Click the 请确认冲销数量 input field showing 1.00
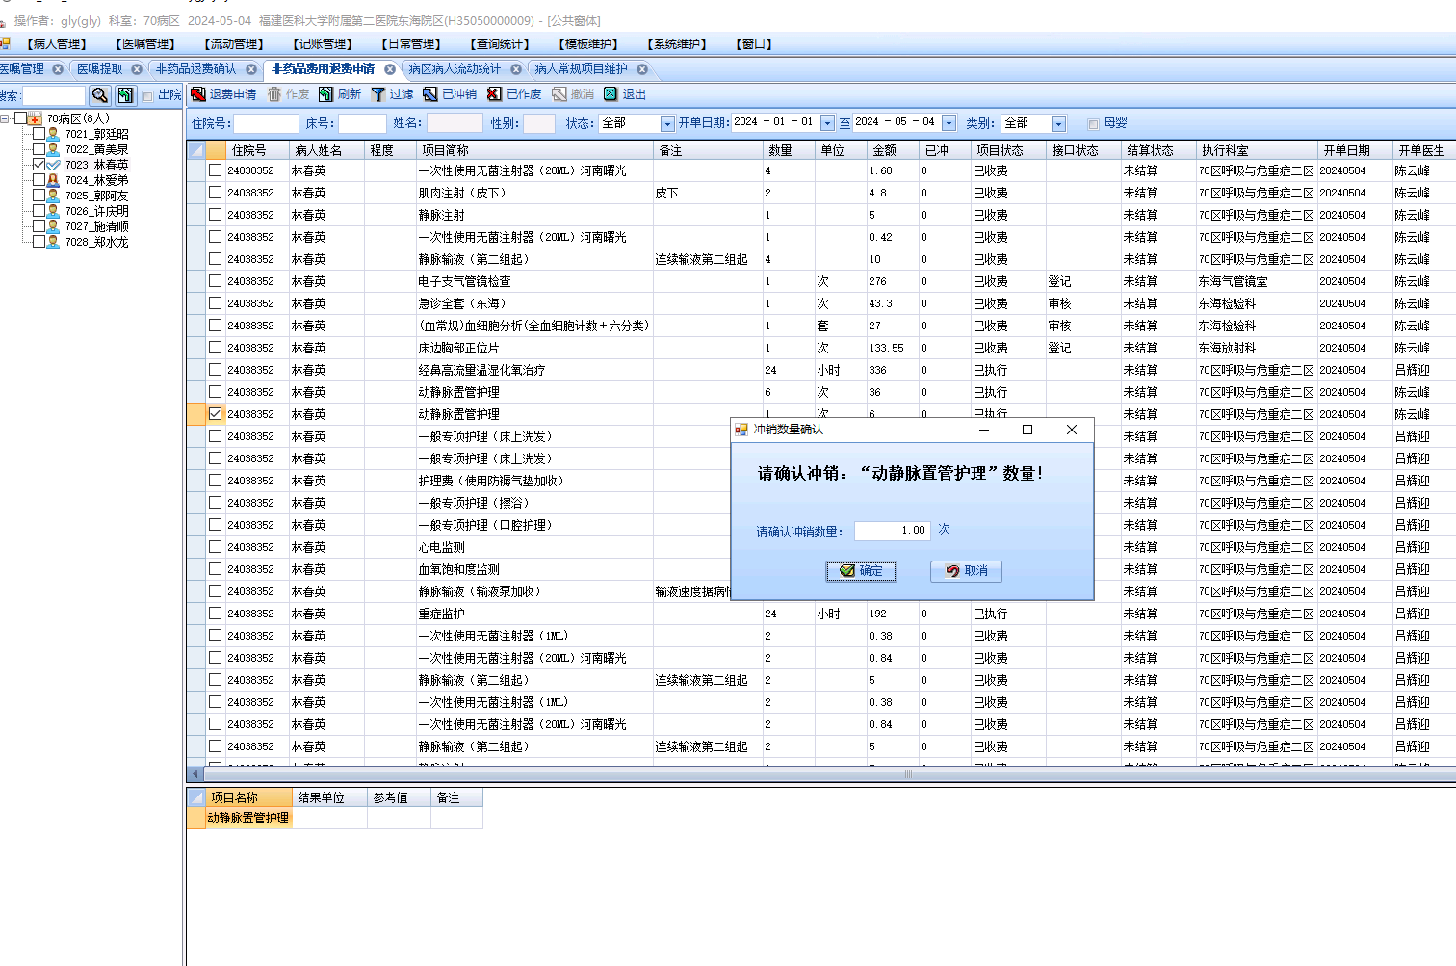1456x966 pixels. click(x=892, y=531)
